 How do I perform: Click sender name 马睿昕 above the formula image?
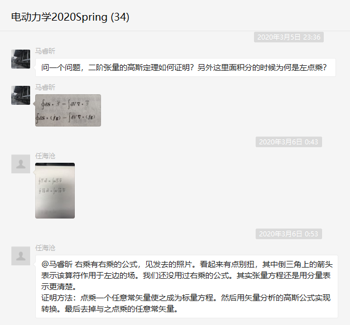tap(45, 88)
